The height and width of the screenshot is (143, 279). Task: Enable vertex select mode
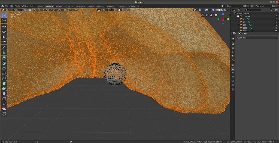pyautogui.click(x=25, y=10)
